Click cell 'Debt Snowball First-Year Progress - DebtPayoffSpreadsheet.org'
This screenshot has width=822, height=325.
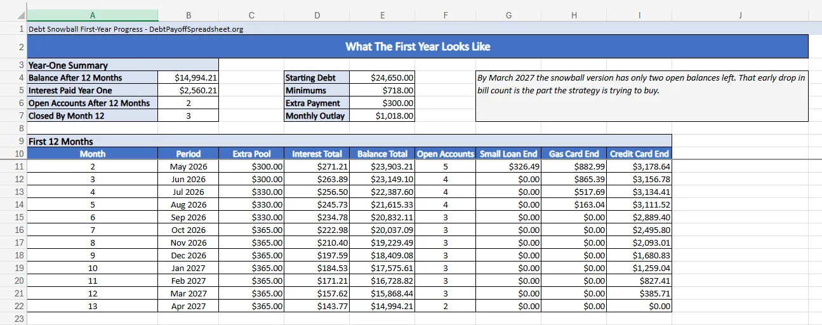tap(136, 29)
